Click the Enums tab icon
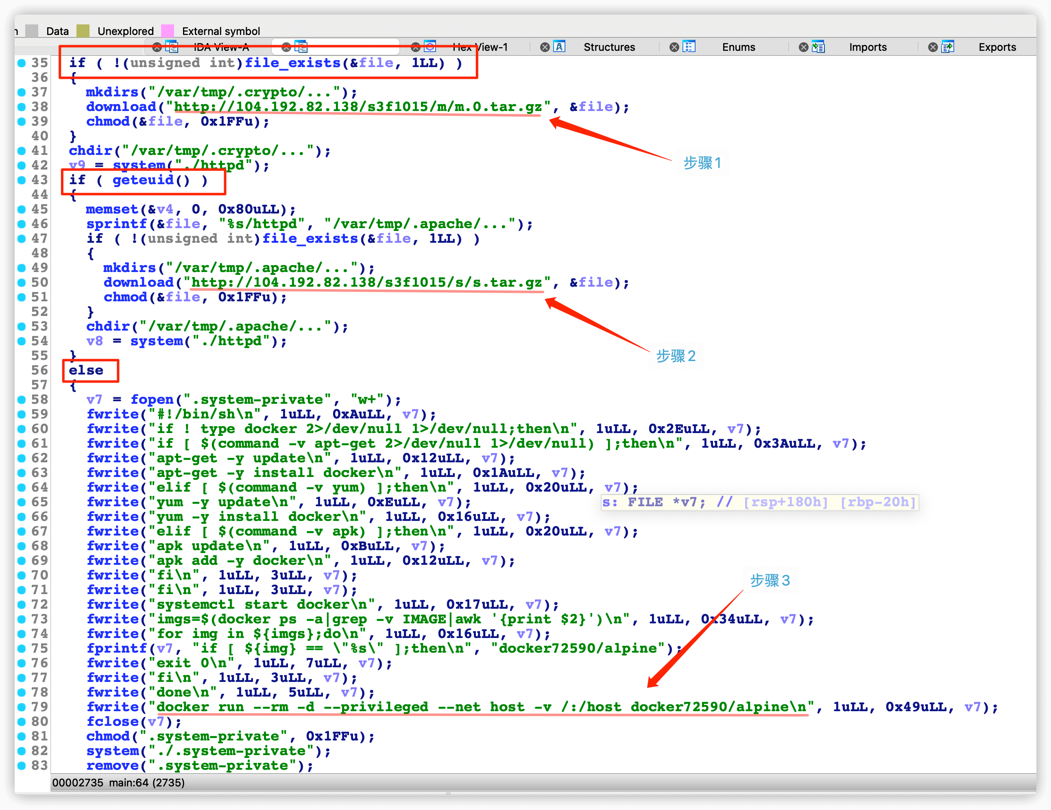The image size is (1051, 810). point(689,47)
